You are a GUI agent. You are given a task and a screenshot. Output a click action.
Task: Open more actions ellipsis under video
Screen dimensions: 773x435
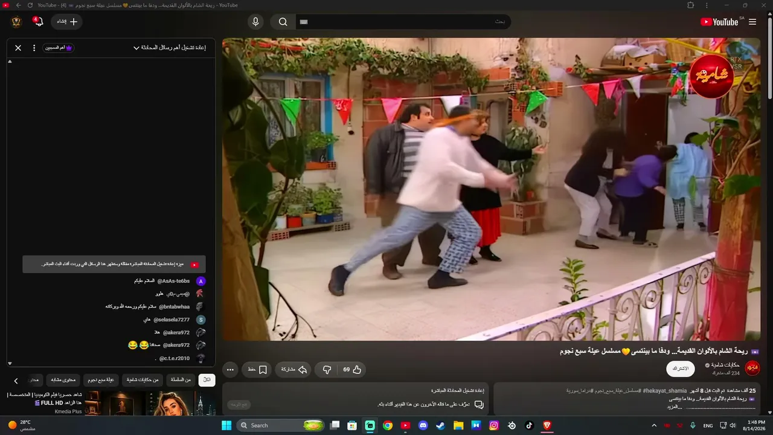coord(230,369)
